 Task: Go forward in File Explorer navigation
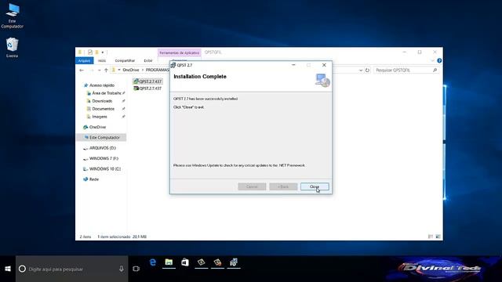91,70
